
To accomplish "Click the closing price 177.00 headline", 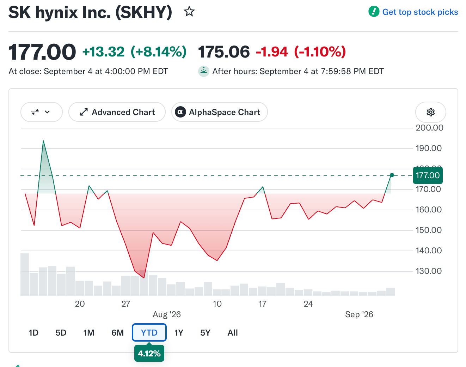I will point(42,52).
